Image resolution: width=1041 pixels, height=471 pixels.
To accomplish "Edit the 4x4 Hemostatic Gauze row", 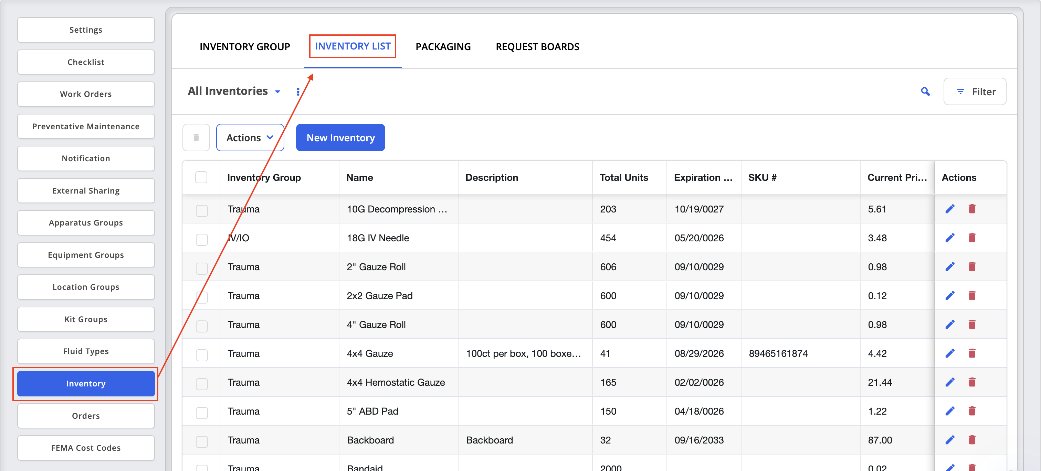I will pyautogui.click(x=950, y=382).
